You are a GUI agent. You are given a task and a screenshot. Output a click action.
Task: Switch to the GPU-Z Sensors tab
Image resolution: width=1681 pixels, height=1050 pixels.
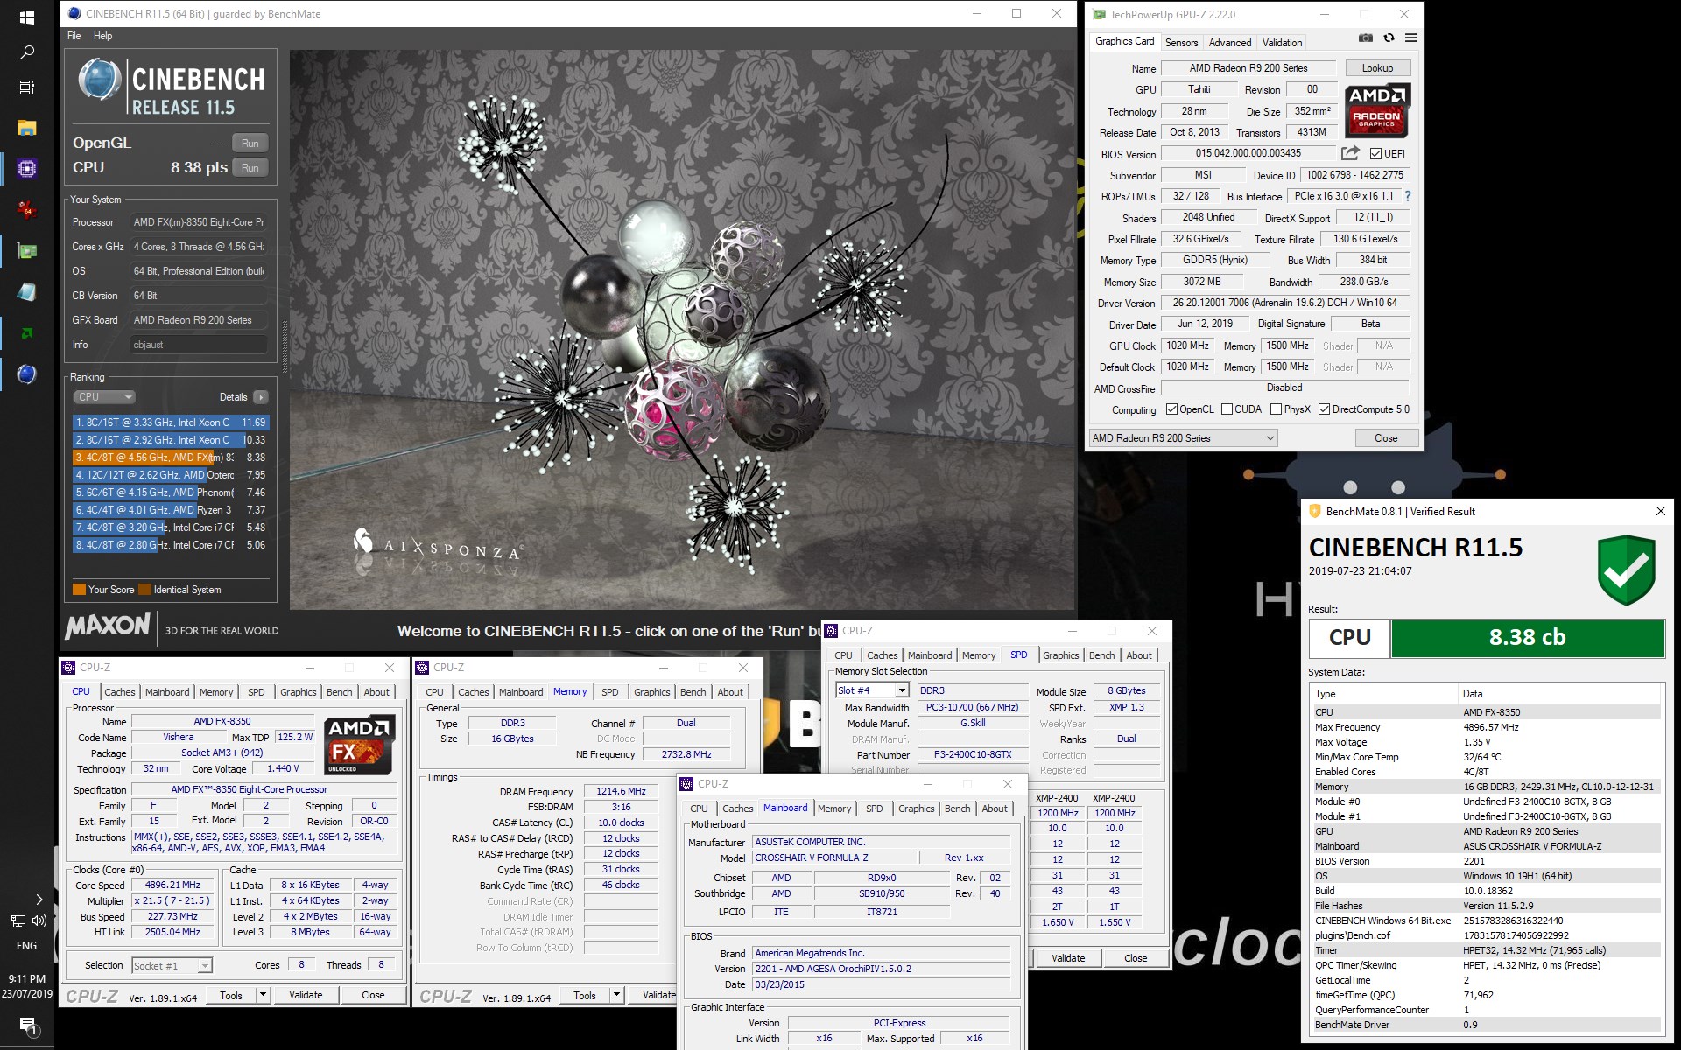click(1181, 42)
